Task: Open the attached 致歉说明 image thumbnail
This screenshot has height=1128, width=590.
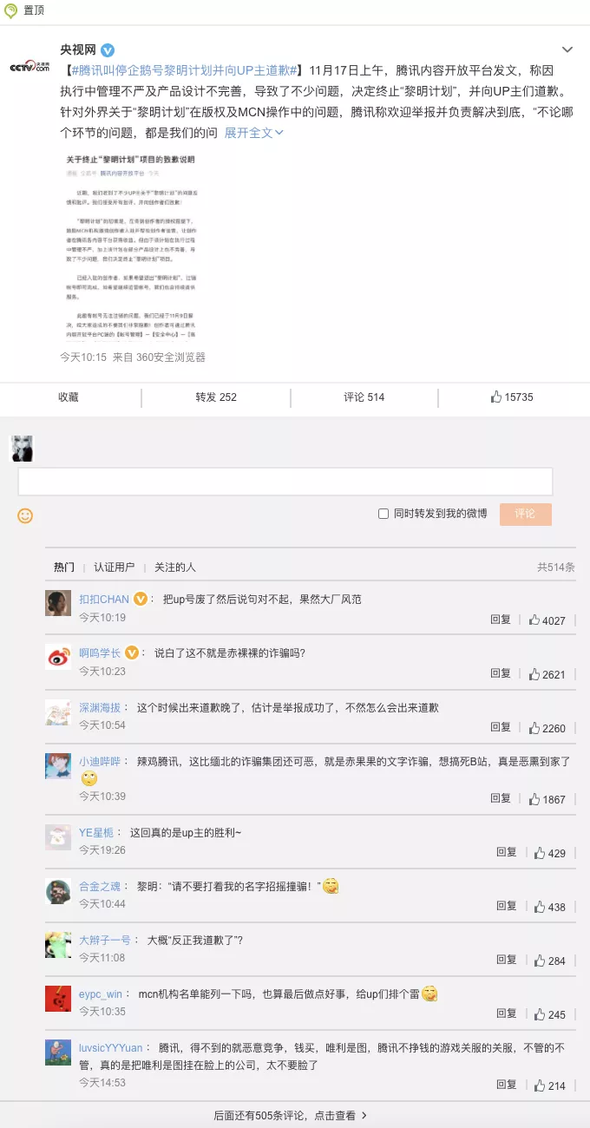Action: [x=132, y=247]
